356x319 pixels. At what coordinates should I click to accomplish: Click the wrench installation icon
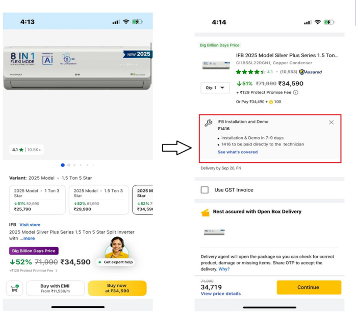click(x=208, y=123)
